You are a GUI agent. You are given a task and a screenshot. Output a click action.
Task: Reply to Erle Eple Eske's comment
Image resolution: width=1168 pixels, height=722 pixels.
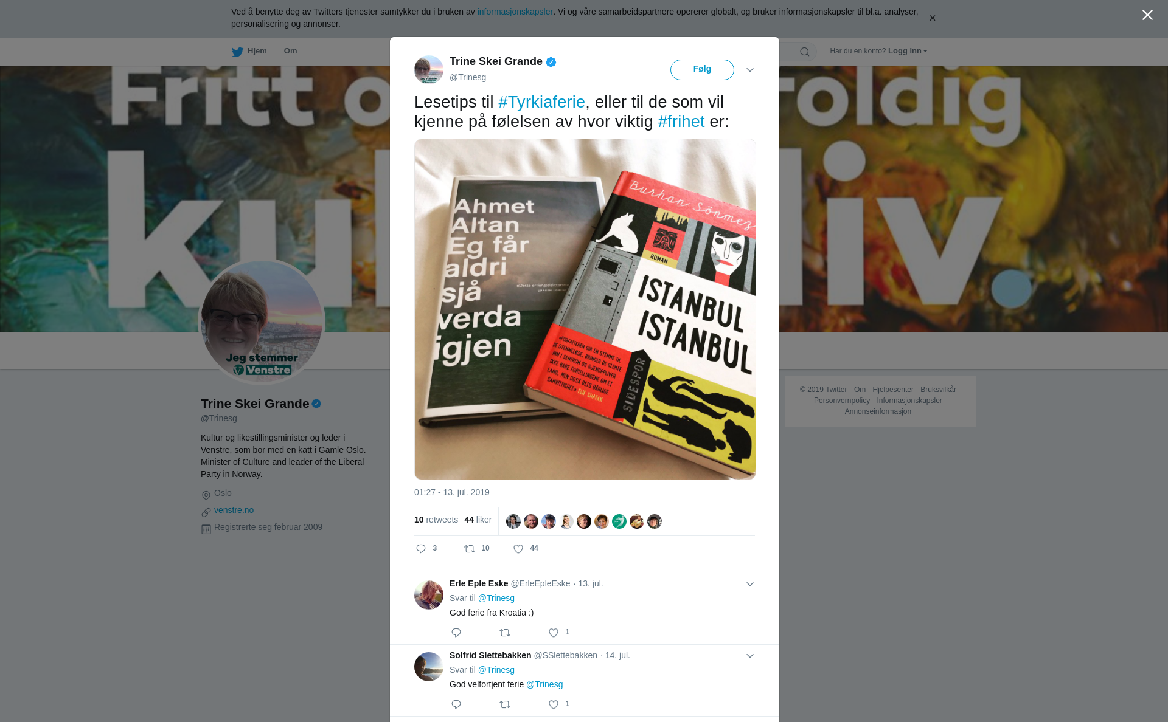[456, 633]
